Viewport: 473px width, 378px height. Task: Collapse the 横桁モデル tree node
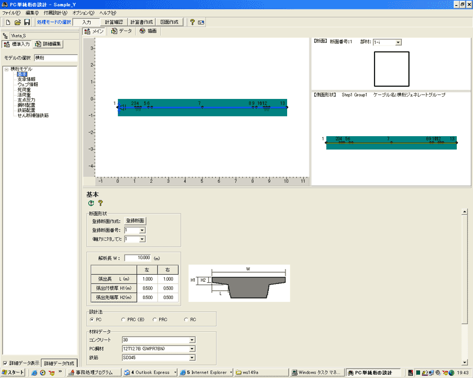[x=6, y=69]
